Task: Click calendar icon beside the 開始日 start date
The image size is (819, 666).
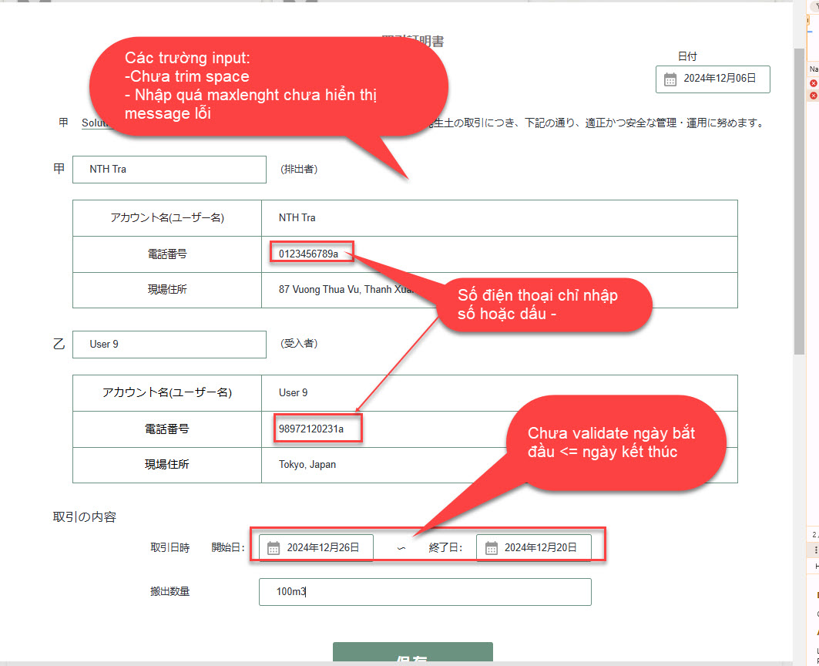Action: pyautogui.click(x=274, y=548)
